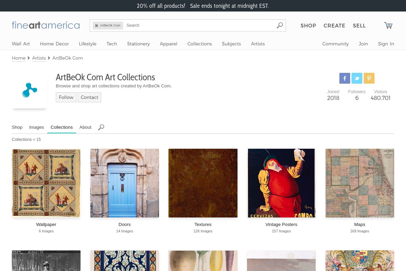
Task: Open the SHOP link in the header
Action: pyautogui.click(x=308, y=26)
